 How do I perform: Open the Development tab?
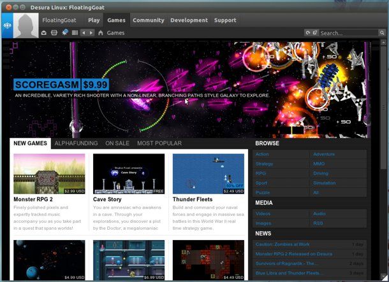coord(188,20)
